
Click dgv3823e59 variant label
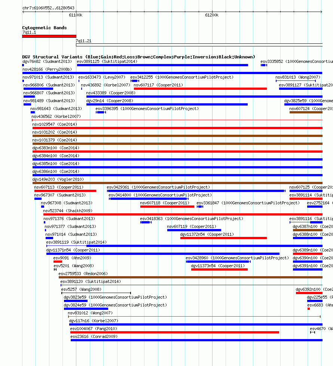point(115,297)
